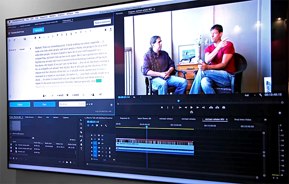Open speaker Michael options dots
Image resolution: width=289 pixels, height=184 pixels.
coord(30,49)
